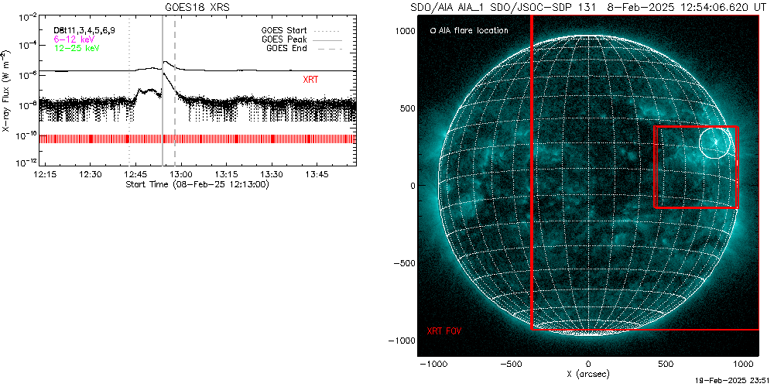Click the small circle icon beside AIA flare location
This screenshot has width=774, height=387.
click(x=433, y=31)
